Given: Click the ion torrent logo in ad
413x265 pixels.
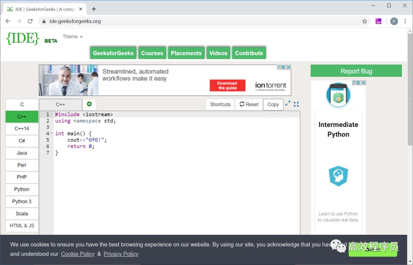Looking at the screenshot, I should (x=270, y=86).
